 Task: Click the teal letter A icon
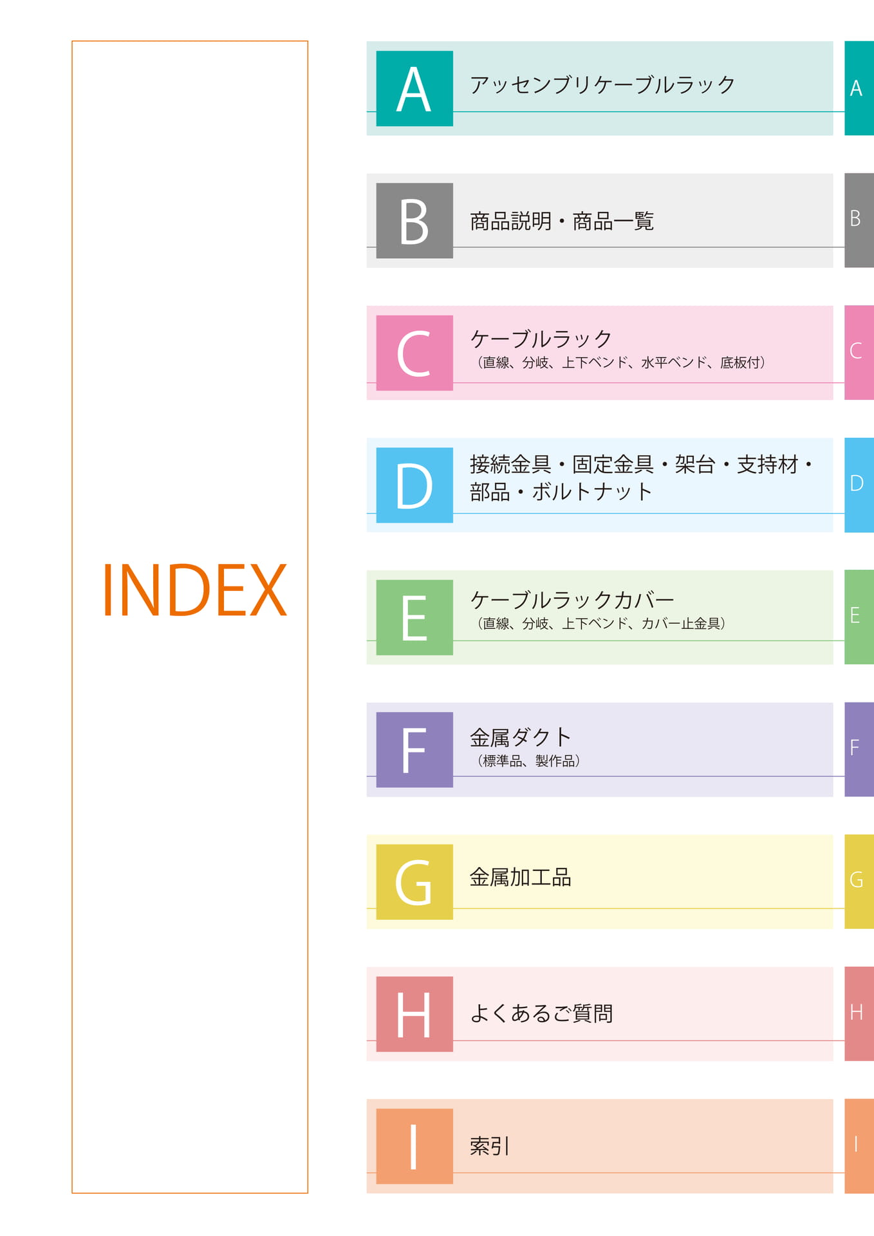click(414, 89)
